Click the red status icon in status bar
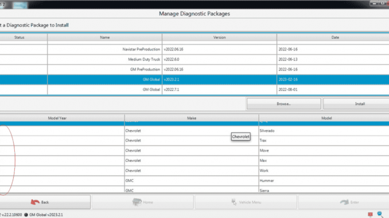 click(x=370, y=215)
